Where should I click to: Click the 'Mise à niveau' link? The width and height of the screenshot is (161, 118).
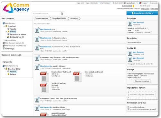(x=145, y=9)
